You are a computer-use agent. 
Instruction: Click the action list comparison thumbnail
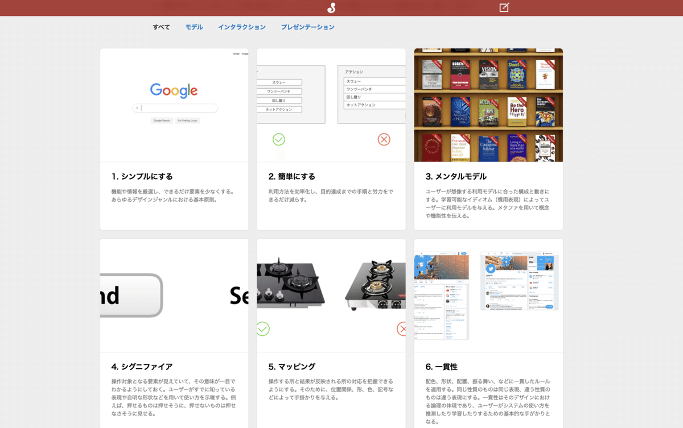pos(331,105)
